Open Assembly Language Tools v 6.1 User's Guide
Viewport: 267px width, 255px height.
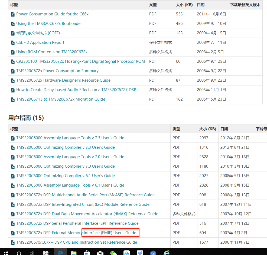coord(70,185)
